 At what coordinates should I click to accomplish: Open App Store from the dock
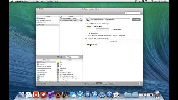click(95, 95)
